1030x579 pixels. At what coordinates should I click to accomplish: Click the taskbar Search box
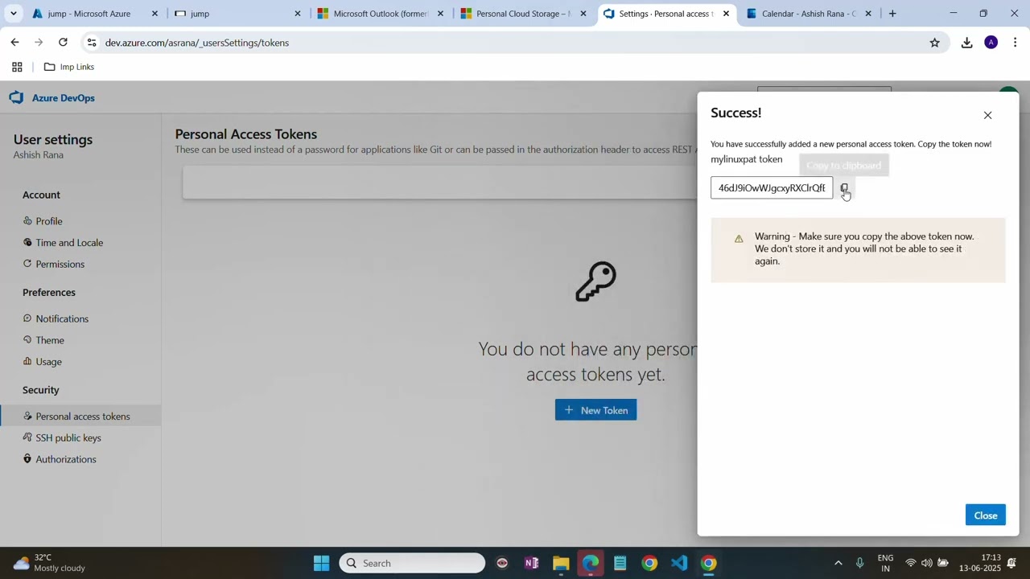click(x=412, y=563)
